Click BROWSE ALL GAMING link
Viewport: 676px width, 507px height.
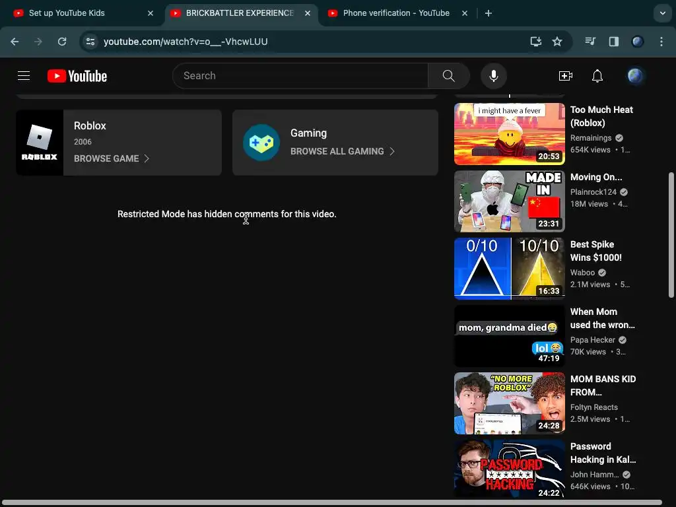point(337,151)
